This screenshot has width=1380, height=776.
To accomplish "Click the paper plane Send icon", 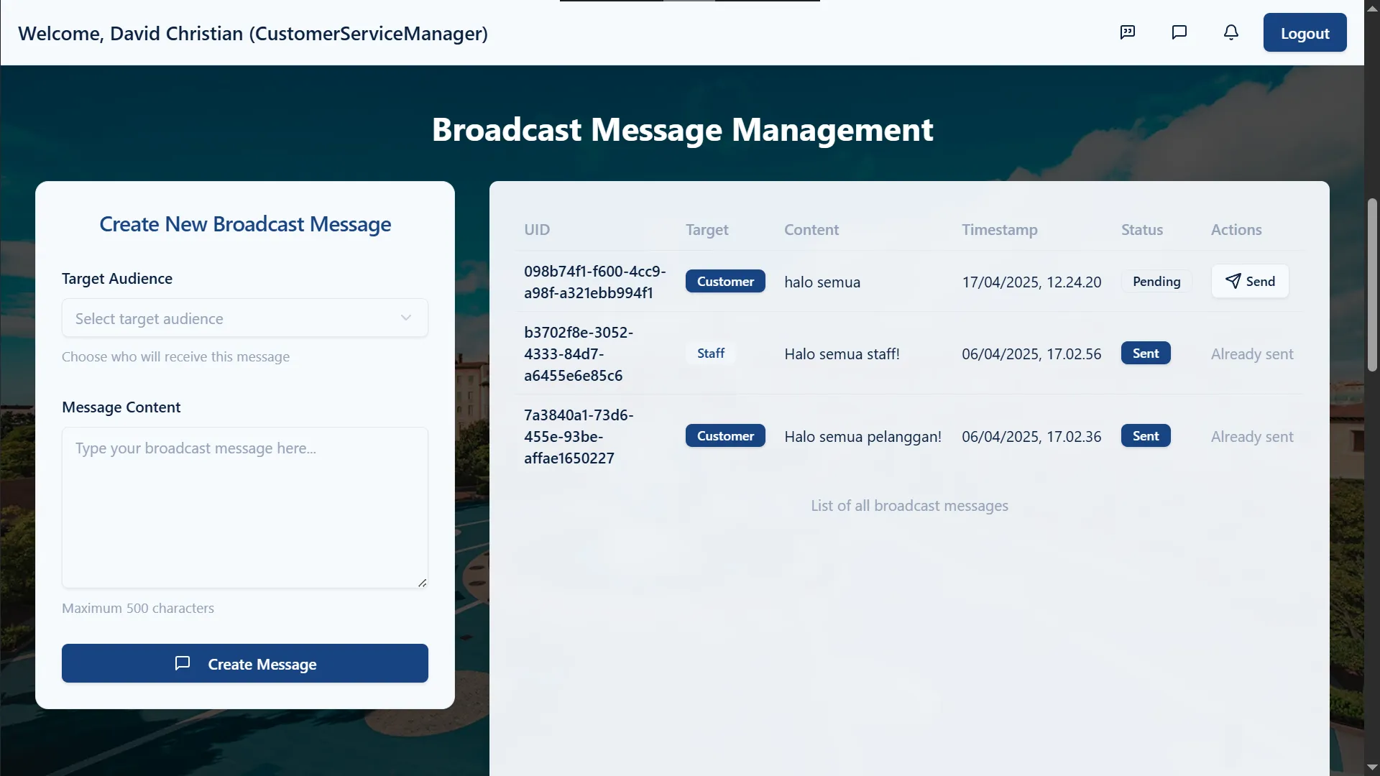I will pos(1233,281).
